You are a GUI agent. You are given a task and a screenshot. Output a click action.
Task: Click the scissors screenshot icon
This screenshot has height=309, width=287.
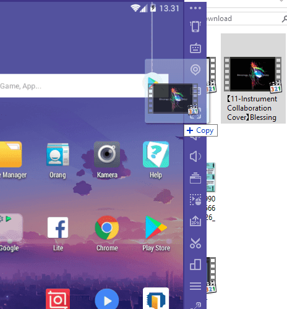(x=195, y=243)
